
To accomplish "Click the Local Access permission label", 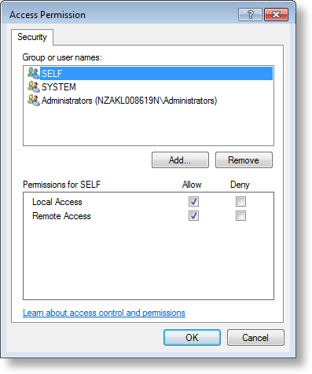I will coord(57,202).
